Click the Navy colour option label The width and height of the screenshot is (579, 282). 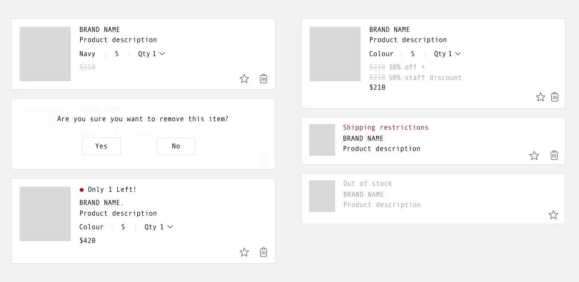pyautogui.click(x=87, y=54)
